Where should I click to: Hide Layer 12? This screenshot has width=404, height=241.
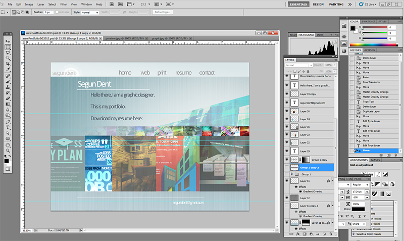(287, 198)
